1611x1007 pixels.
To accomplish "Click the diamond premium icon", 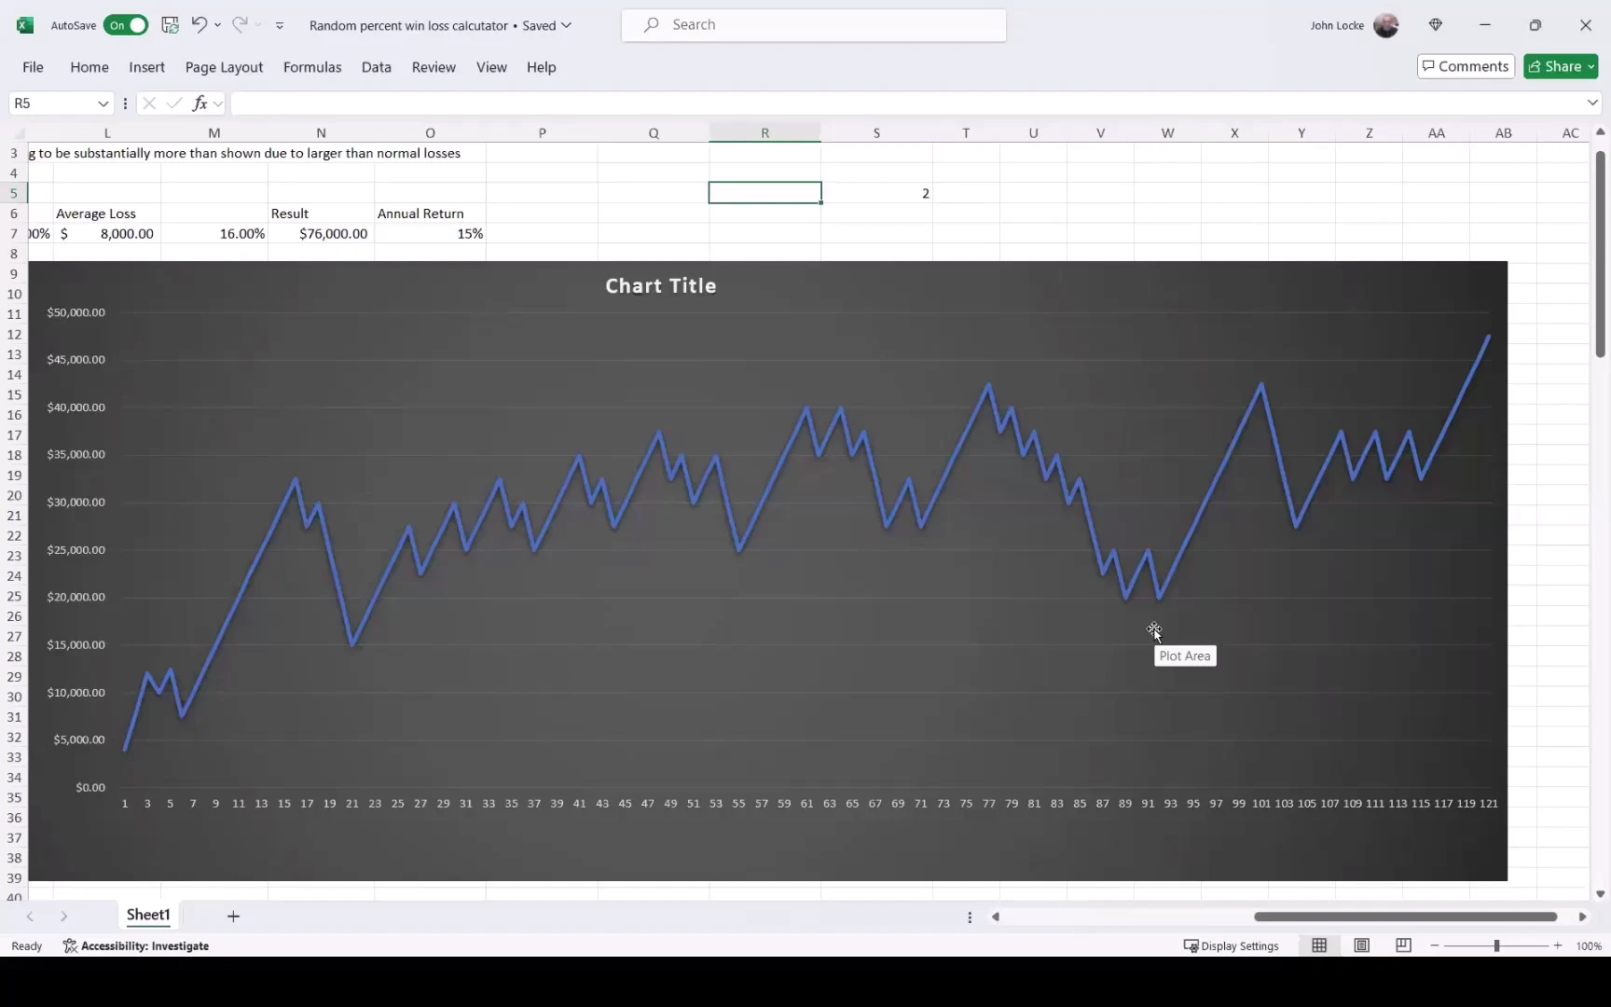I will (1436, 25).
